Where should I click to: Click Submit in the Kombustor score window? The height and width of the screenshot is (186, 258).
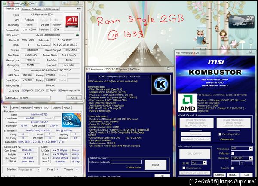pyautogui.click(x=156, y=165)
